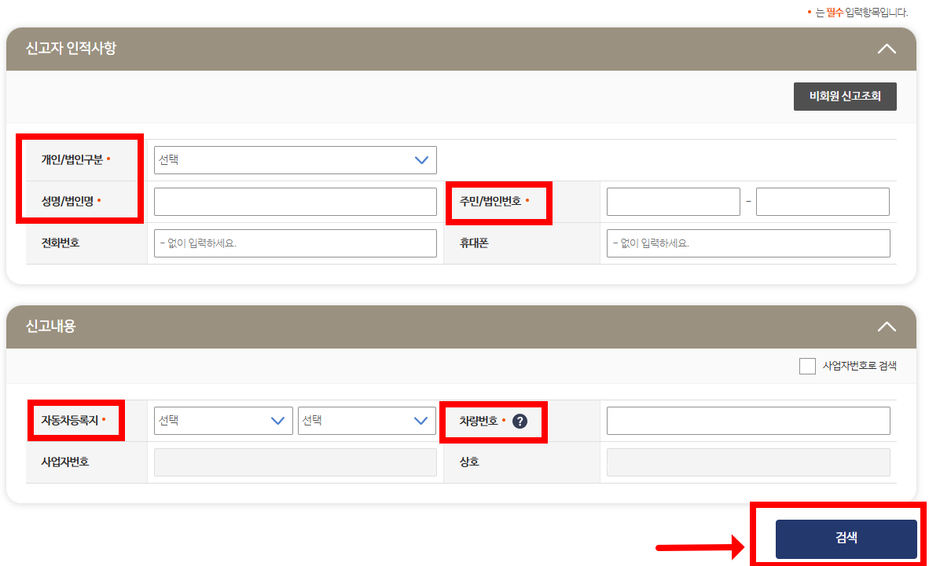Open the second 자동차등록지 dropdown
Screen dimensions: 929x566
tap(367, 421)
